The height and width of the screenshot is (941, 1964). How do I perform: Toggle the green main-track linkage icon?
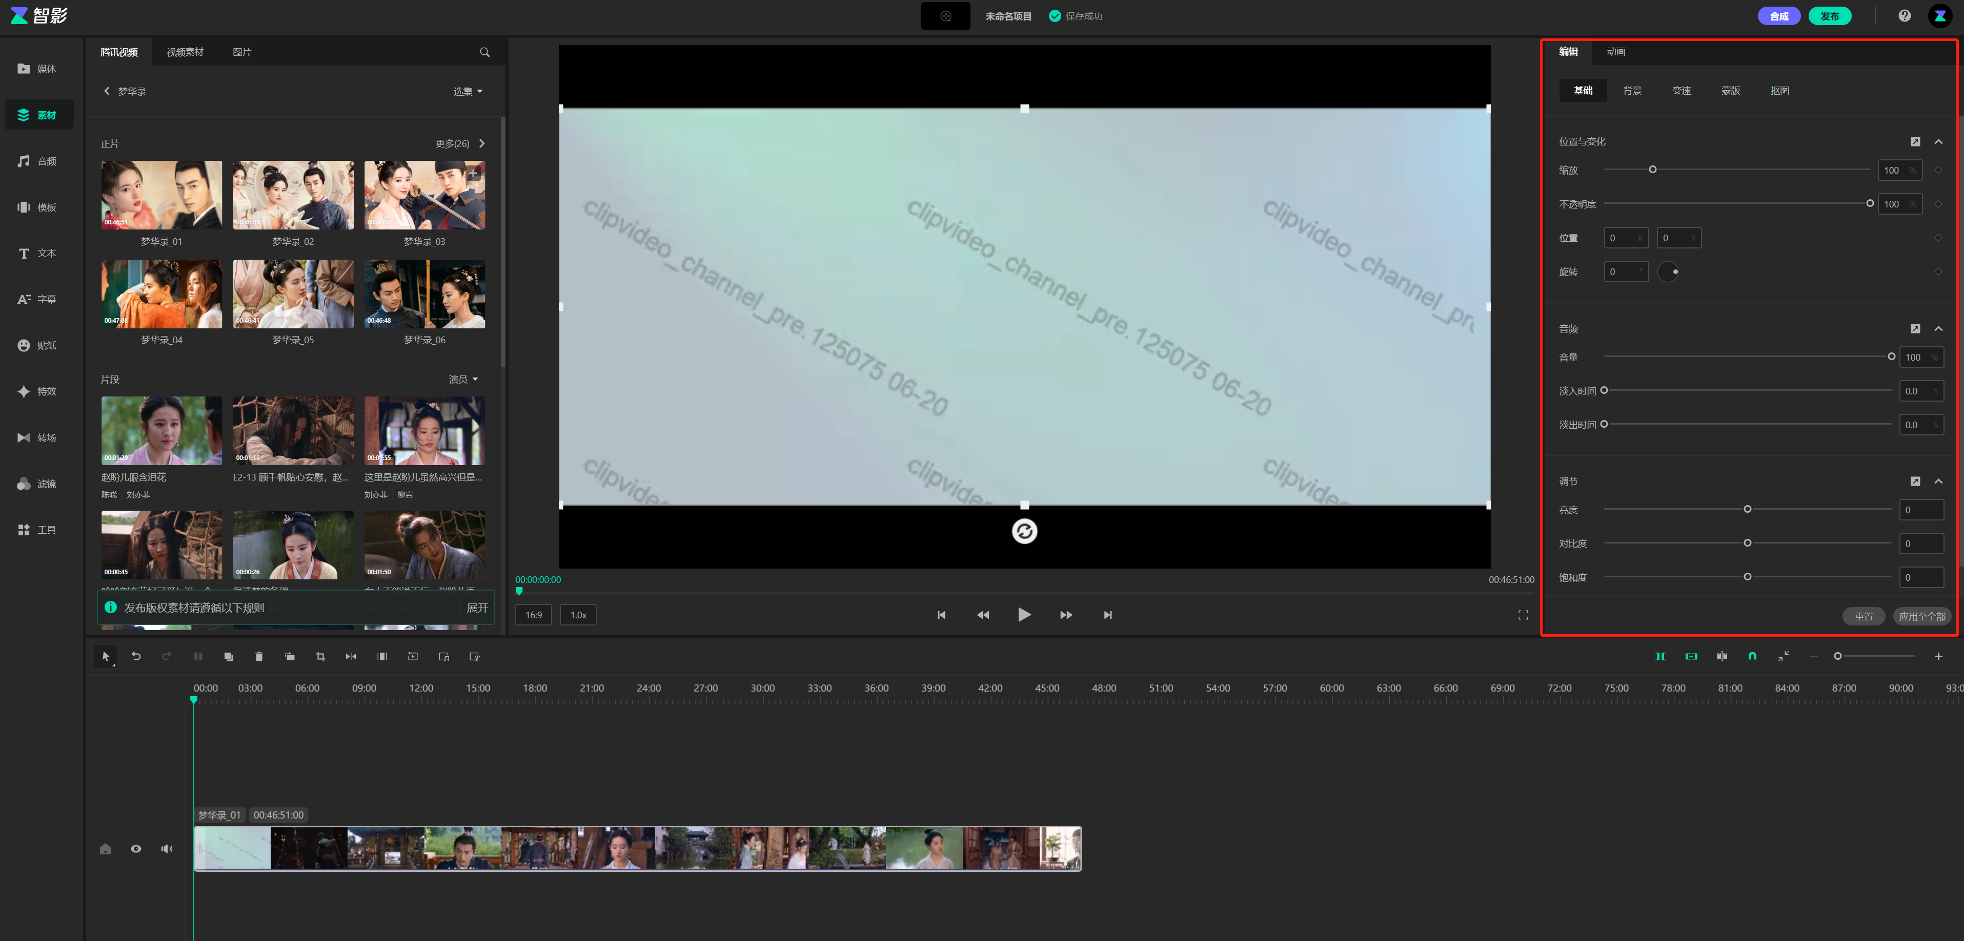[1660, 656]
